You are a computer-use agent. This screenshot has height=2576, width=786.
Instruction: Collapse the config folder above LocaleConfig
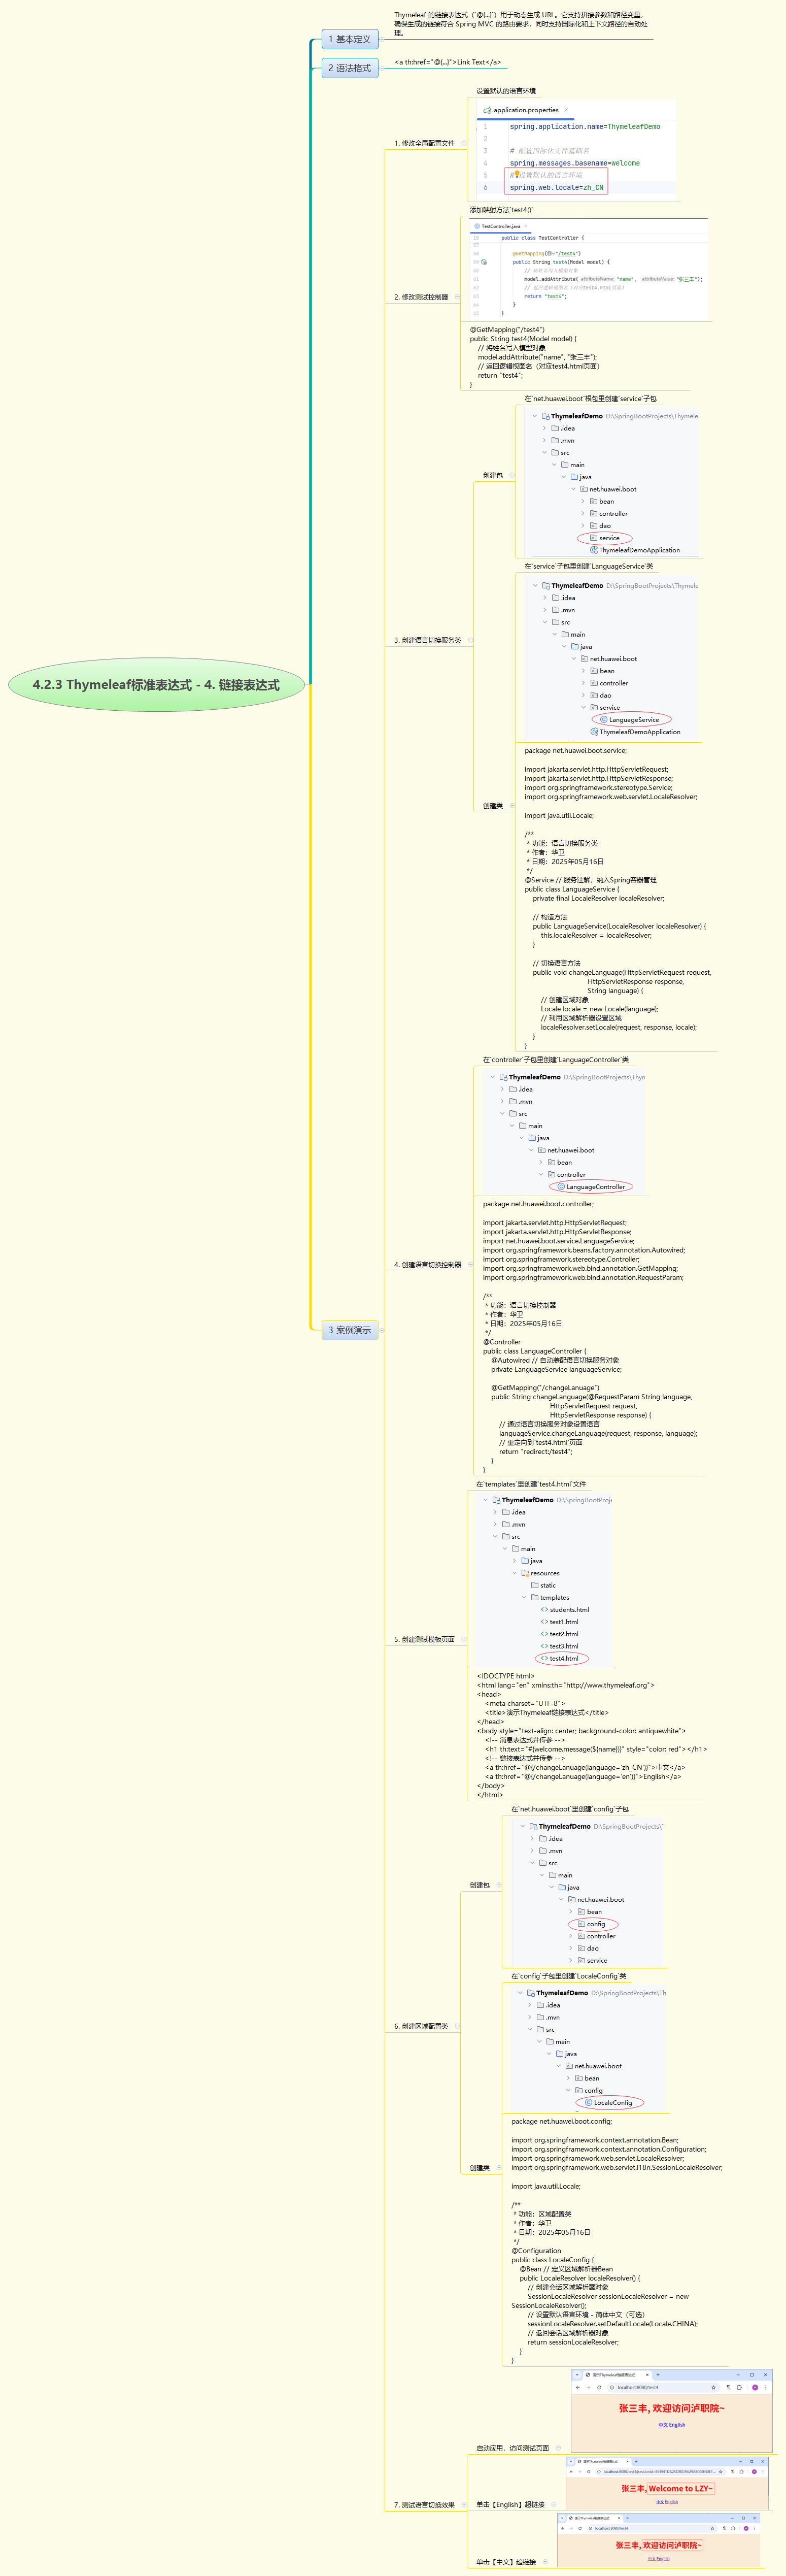[568, 2091]
